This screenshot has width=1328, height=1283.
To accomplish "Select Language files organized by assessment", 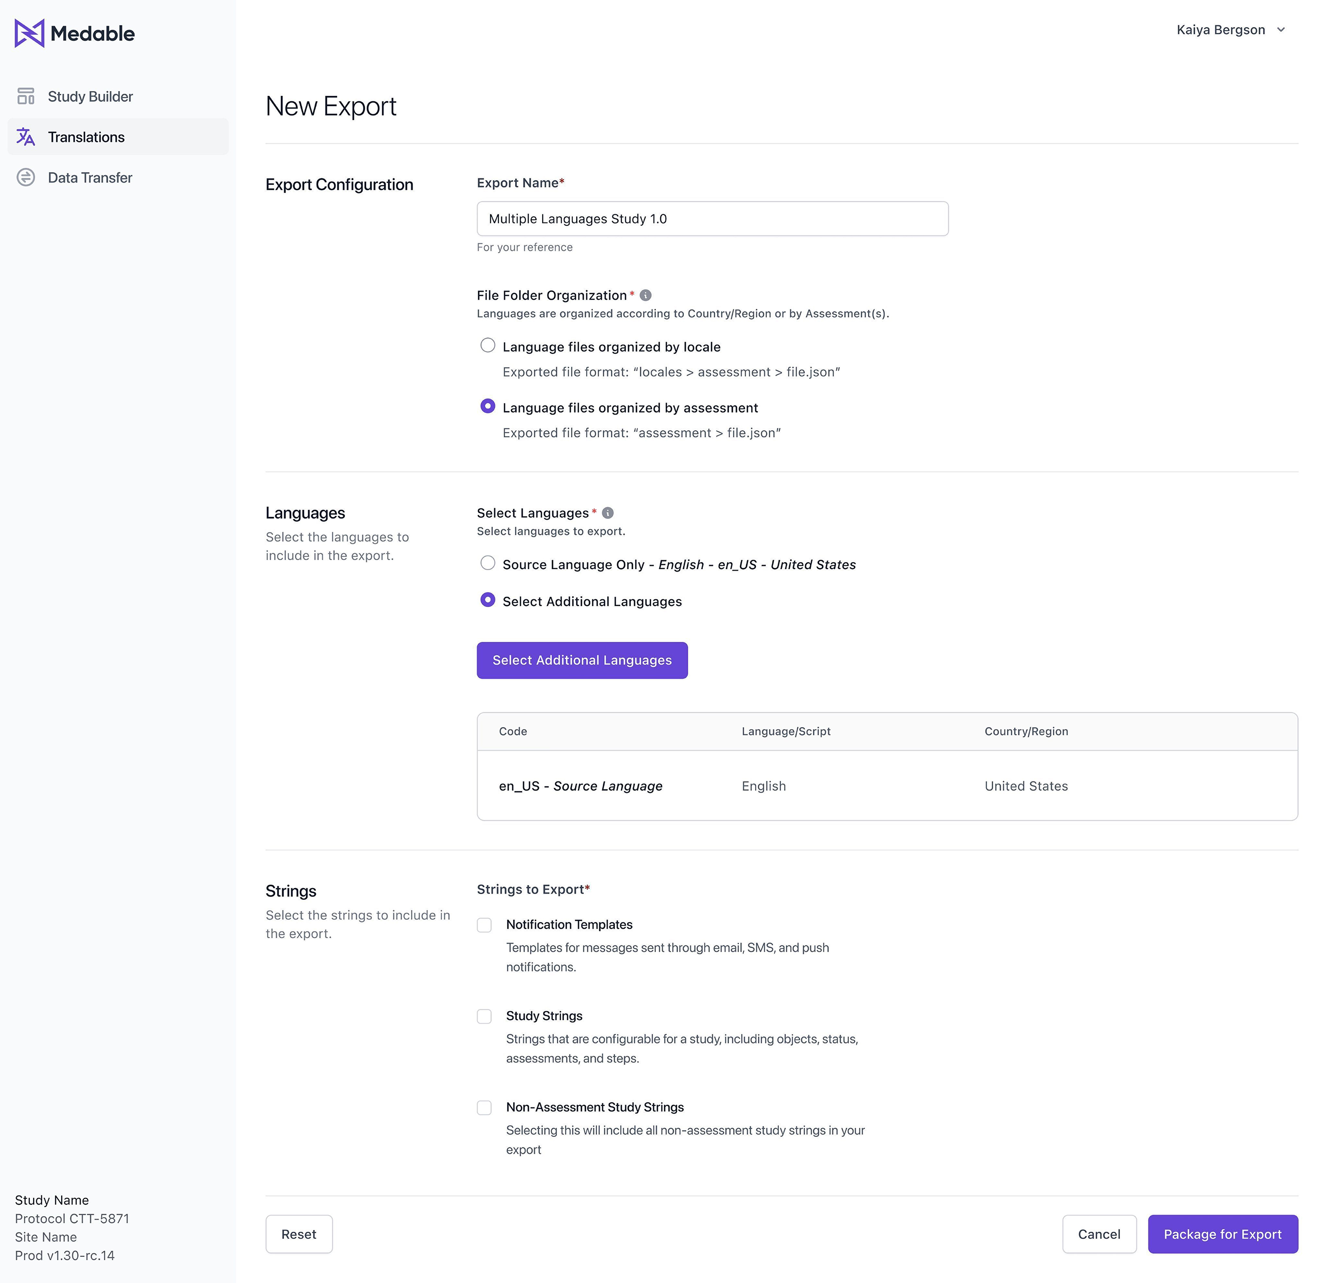I will click(x=488, y=406).
